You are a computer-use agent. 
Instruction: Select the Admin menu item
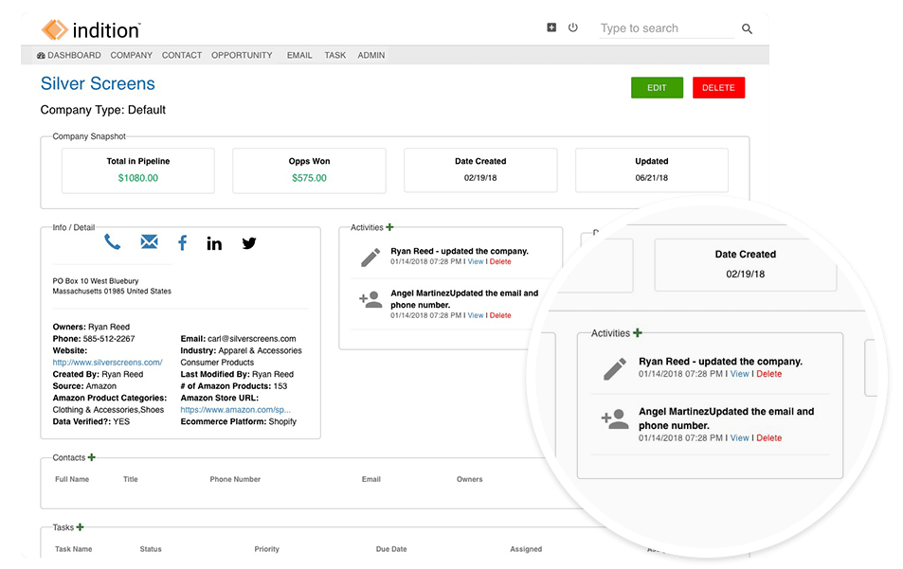pyautogui.click(x=370, y=56)
